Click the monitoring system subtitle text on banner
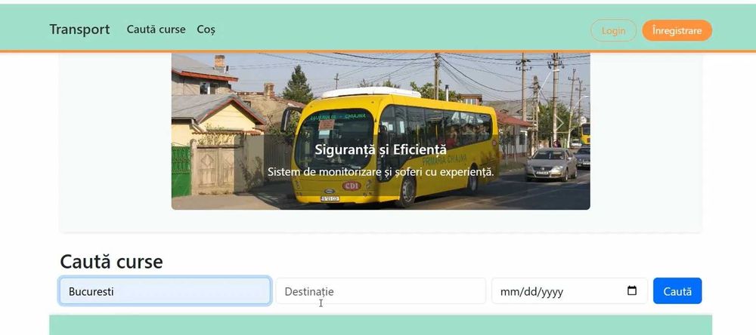Image resolution: width=756 pixels, height=335 pixels. coord(380,171)
